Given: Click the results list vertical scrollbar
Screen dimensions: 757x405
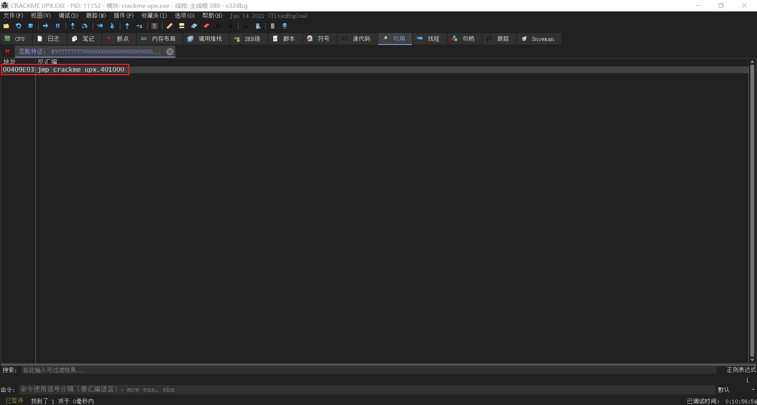Looking at the screenshot, I should click(752, 210).
